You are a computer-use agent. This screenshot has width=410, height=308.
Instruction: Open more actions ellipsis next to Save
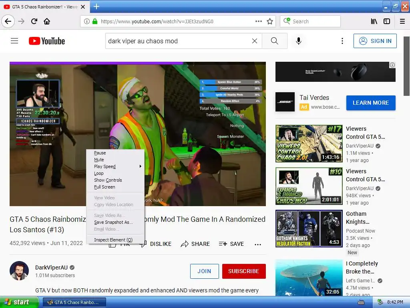(x=258, y=244)
